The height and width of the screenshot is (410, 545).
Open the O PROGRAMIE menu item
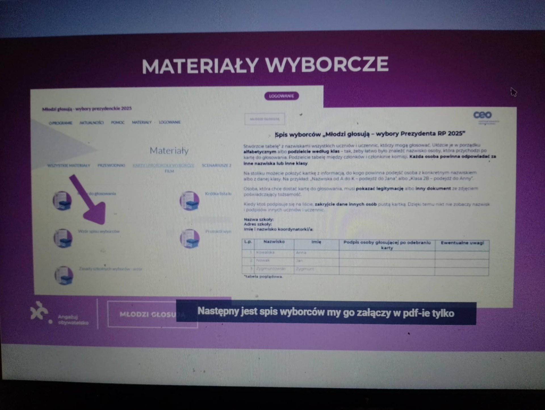pyautogui.click(x=60, y=123)
